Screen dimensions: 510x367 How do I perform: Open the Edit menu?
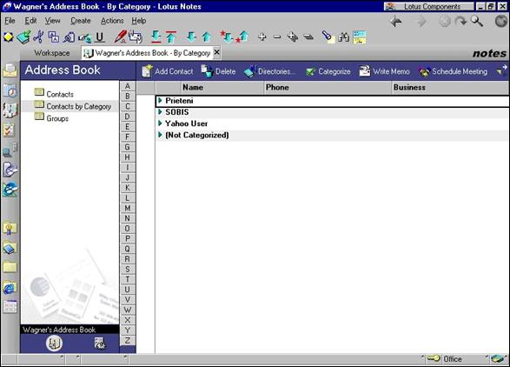30,21
